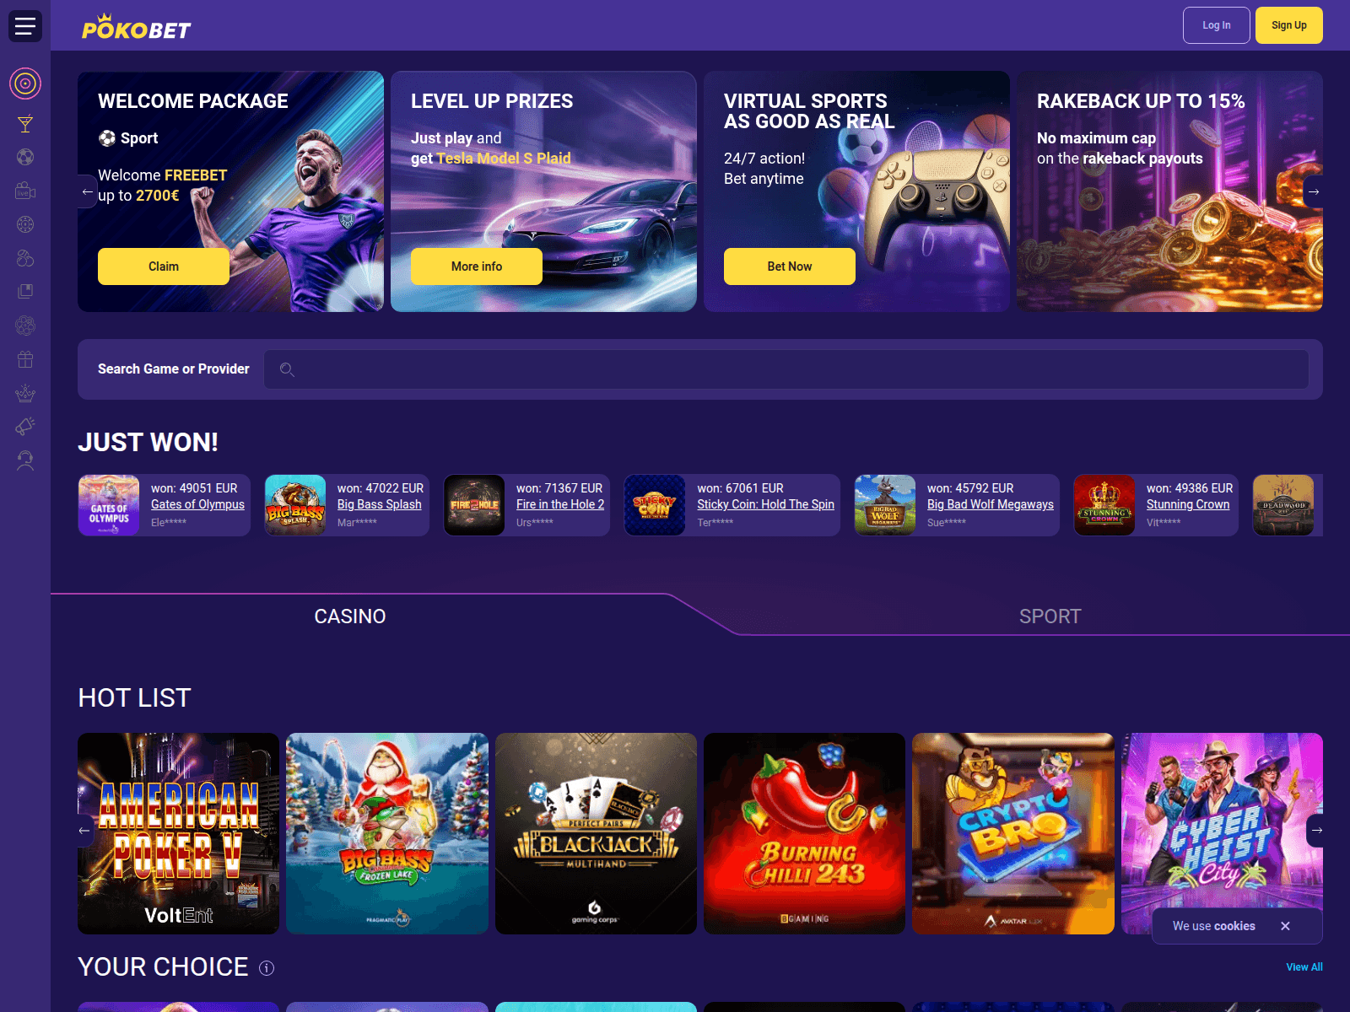Viewport: 1350px width, 1012px height.
Task: Click the soccer ball sport icon in sidebar
Action: pos(25,157)
